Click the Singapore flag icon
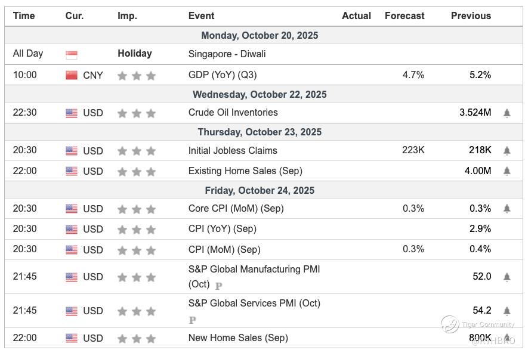525x353 pixels. tap(72, 54)
